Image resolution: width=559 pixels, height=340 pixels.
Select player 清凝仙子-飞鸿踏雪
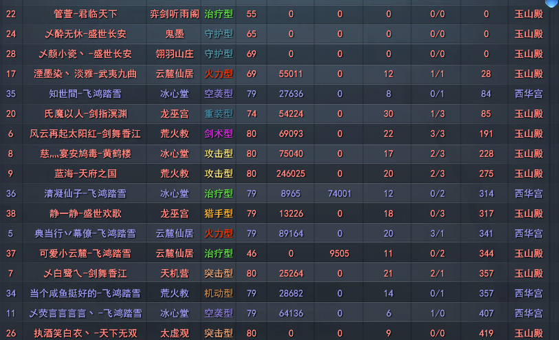(85, 194)
